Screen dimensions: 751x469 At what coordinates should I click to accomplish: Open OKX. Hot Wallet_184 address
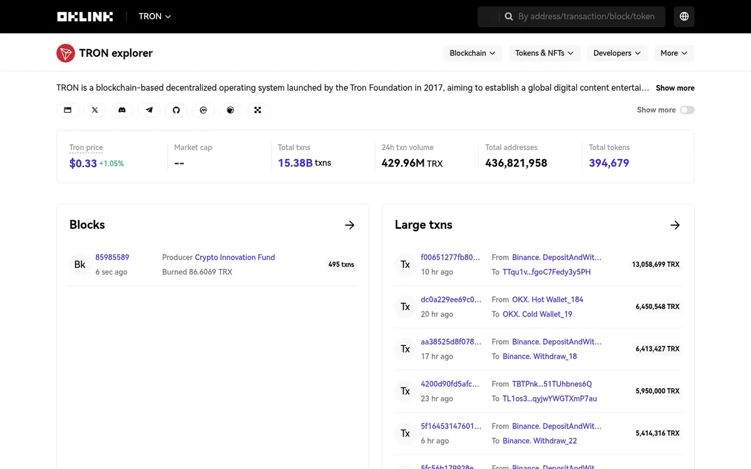(548, 300)
